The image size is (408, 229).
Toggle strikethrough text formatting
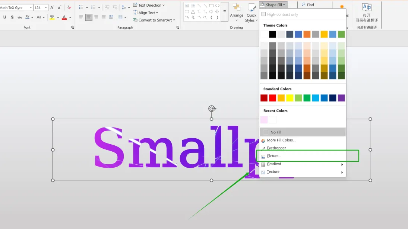pos(20,17)
